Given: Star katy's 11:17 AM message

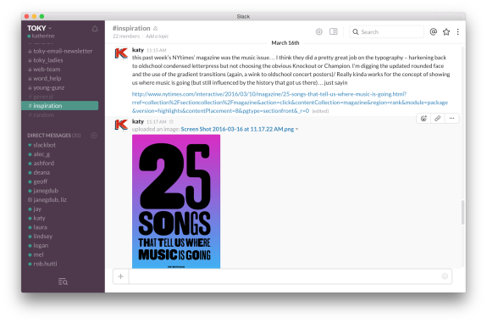Looking at the screenshot, I should pyautogui.click(x=171, y=121).
